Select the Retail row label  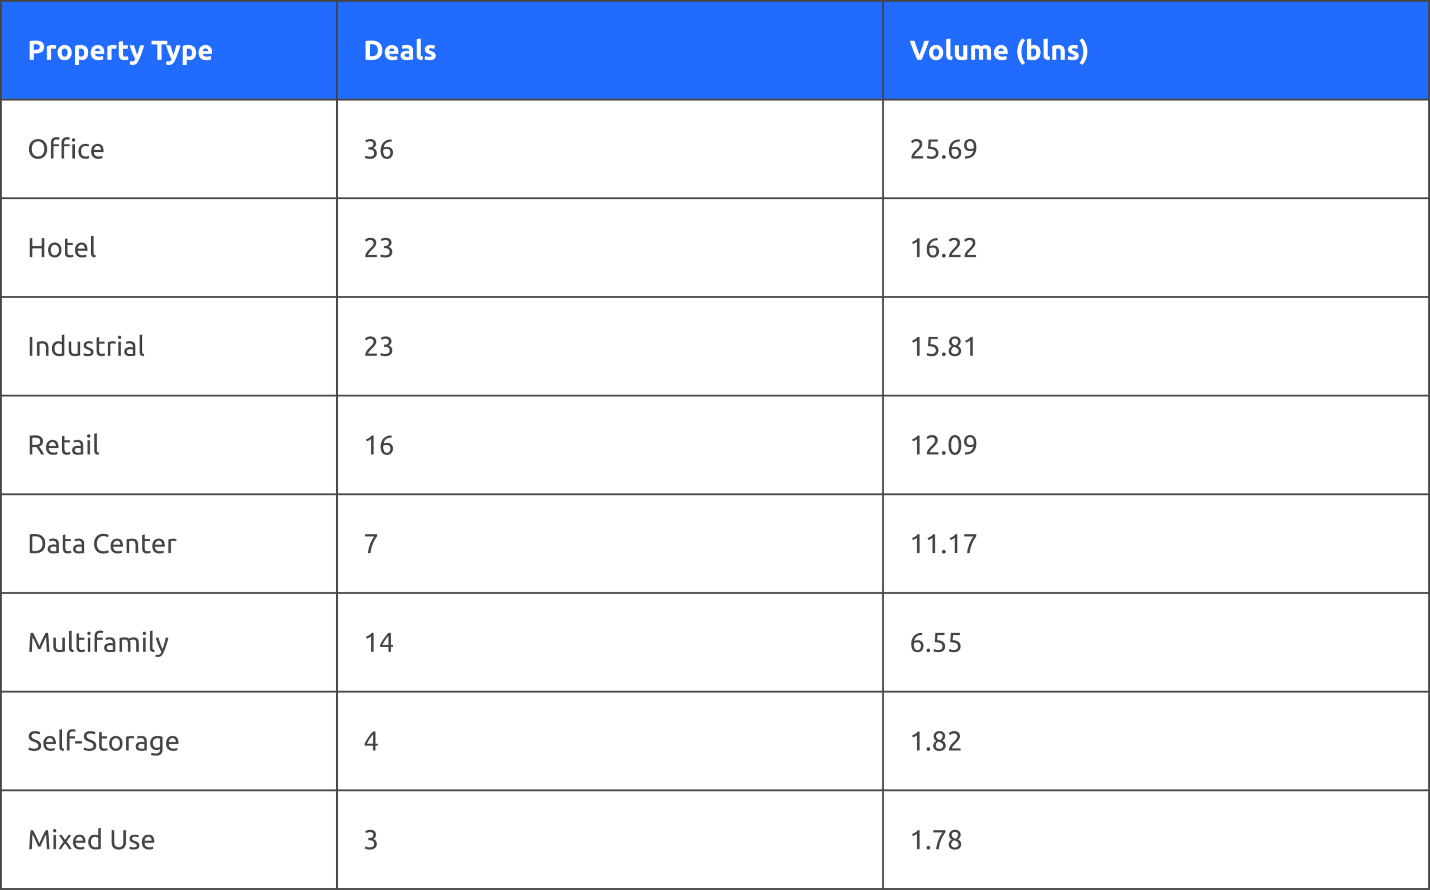click(64, 445)
